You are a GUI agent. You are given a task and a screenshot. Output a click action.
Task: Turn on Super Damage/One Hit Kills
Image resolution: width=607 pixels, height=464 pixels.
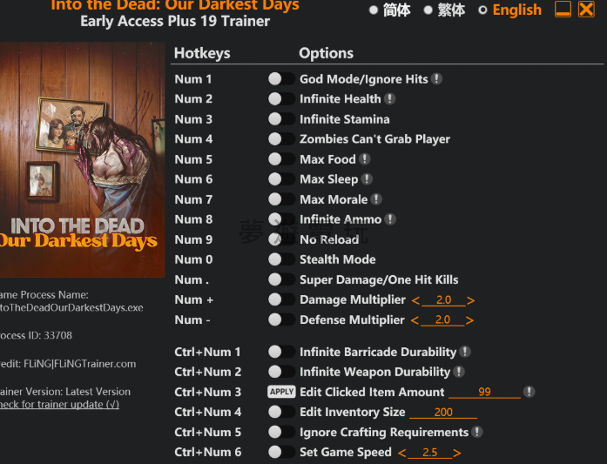pos(281,279)
